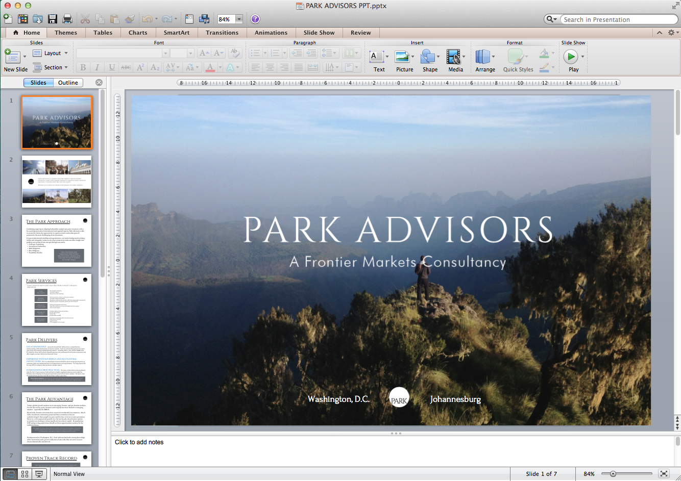
Task: Open the Media Browser icon
Action: click(205, 19)
